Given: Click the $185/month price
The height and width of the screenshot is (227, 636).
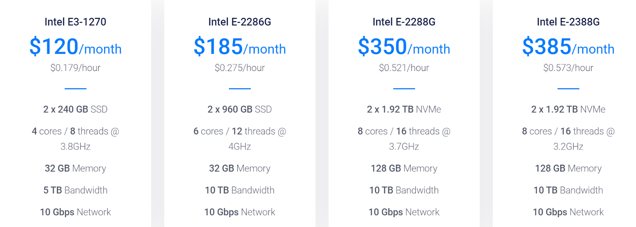Looking at the screenshot, I should pyautogui.click(x=240, y=47).
